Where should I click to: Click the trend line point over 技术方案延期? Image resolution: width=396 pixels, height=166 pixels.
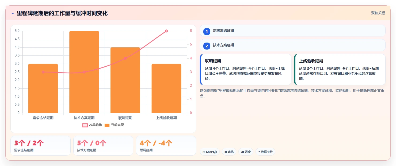84,72
